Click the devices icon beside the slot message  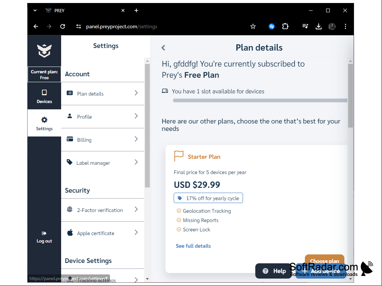[165, 91]
